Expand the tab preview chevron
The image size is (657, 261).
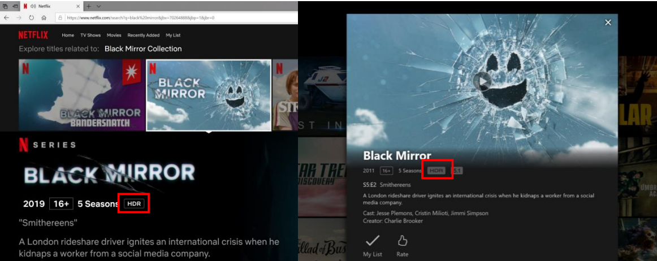point(98,6)
